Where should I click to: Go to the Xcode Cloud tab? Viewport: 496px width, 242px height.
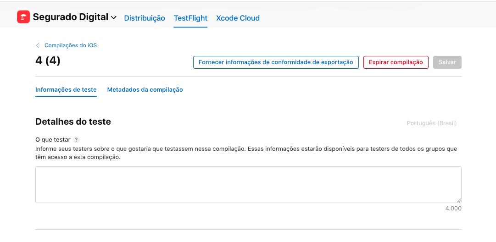click(238, 18)
